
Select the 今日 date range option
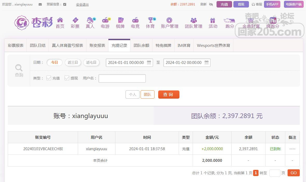click(54, 63)
